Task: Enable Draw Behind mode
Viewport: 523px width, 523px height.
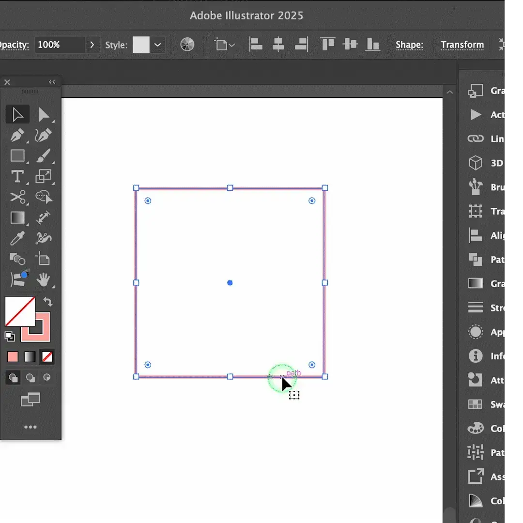Action: click(x=31, y=378)
